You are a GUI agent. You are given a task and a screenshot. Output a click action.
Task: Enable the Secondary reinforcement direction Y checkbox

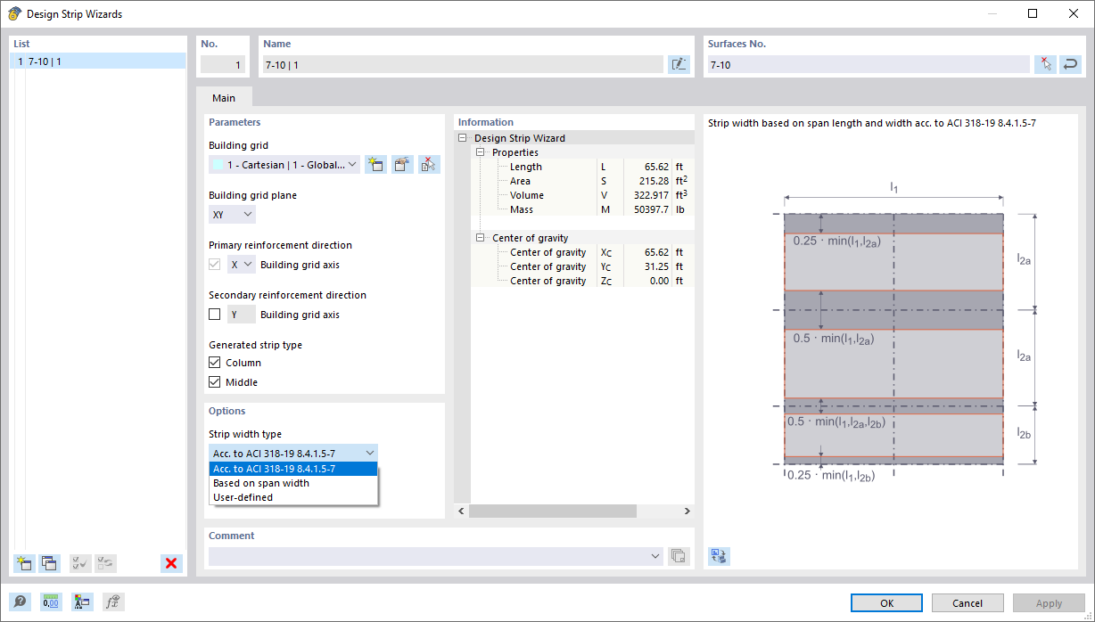214,314
